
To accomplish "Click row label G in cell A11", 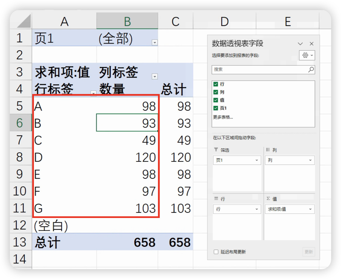I will (64, 208).
